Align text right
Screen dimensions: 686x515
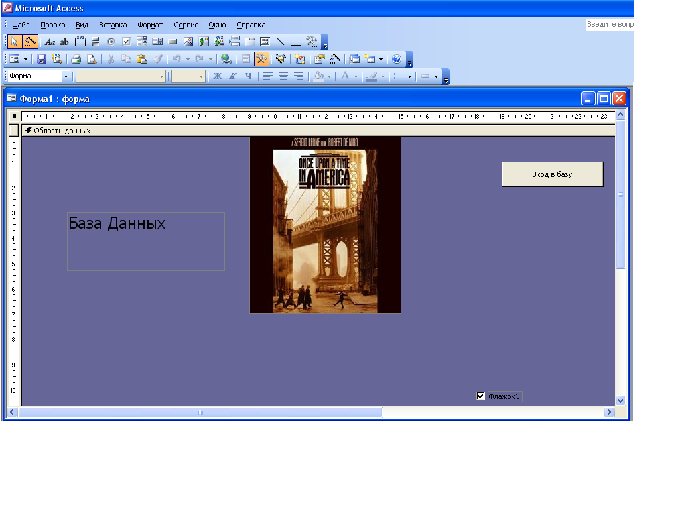[299, 76]
